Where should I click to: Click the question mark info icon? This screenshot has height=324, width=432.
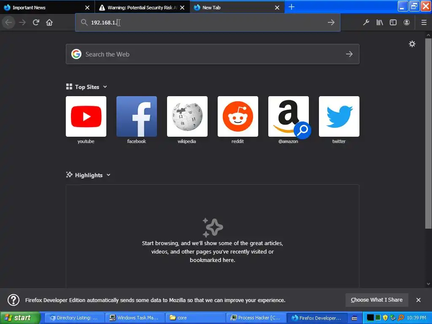[13, 300]
